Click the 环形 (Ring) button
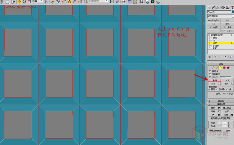The image size is (234, 145). (x=213, y=83)
